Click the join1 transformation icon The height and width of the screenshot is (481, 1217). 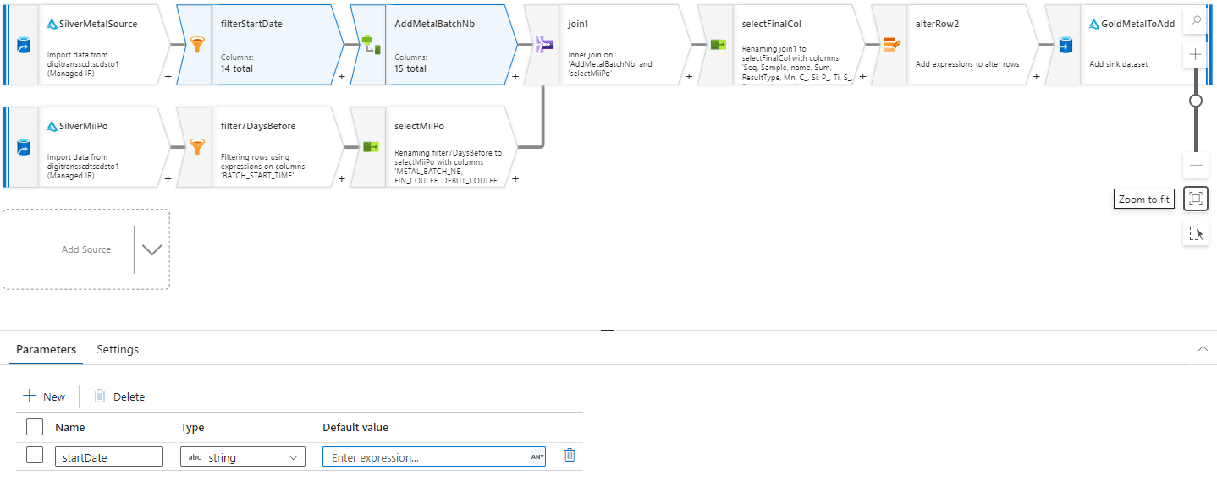(x=542, y=45)
